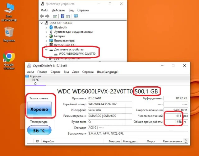Image resolution: width=199 pixels, height=156 pixels.
Task: Click the Батареи battery icon in device tree
Action: 51,36
